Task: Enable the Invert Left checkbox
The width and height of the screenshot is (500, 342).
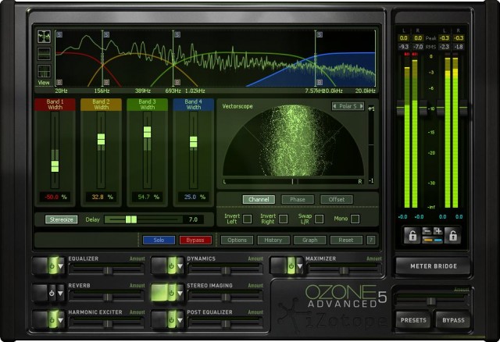Action: point(247,219)
